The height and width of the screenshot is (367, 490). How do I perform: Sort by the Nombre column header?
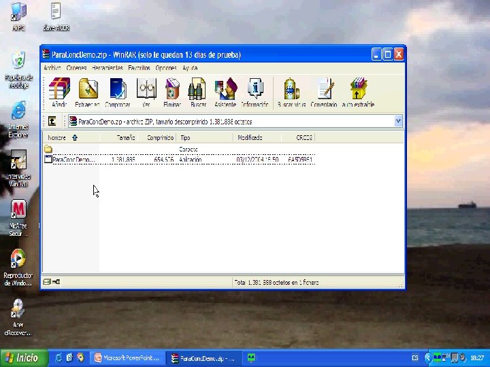(71, 137)
